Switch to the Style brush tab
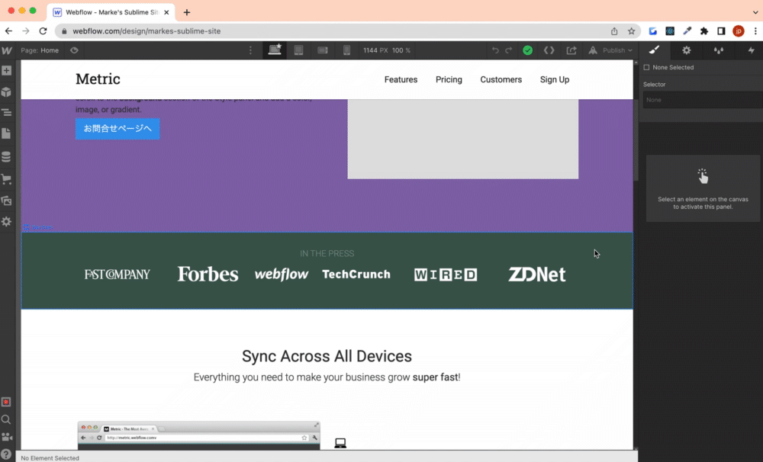The image size is (763, 462). [654, 50]
